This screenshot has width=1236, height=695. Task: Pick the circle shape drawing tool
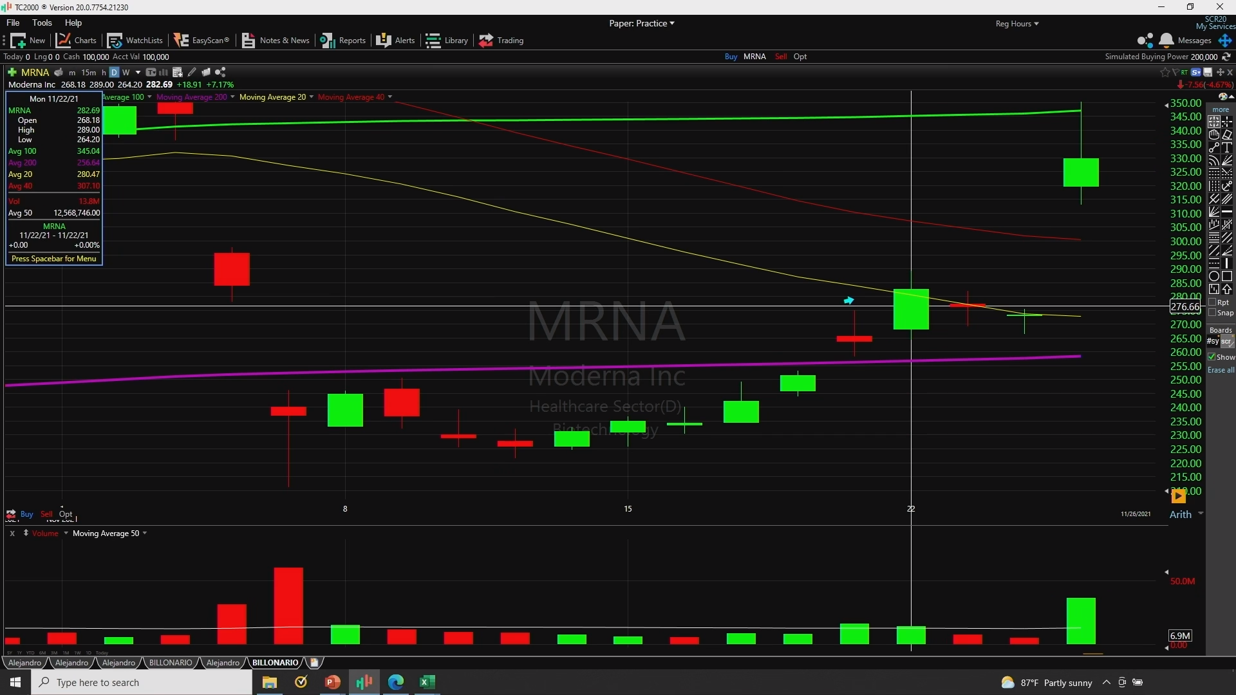tap(1214, 276)
